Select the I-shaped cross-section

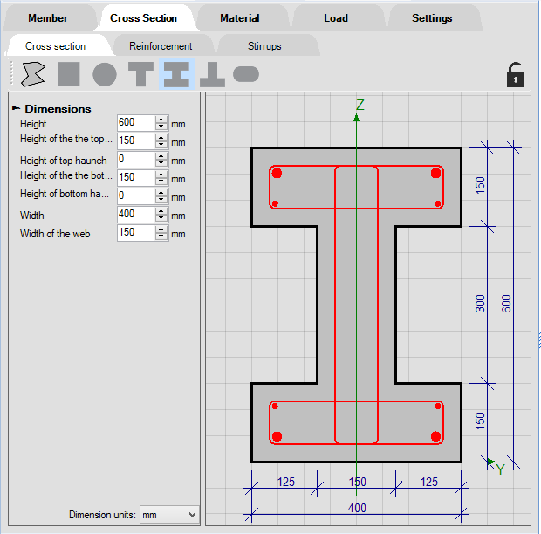(176, 74)
